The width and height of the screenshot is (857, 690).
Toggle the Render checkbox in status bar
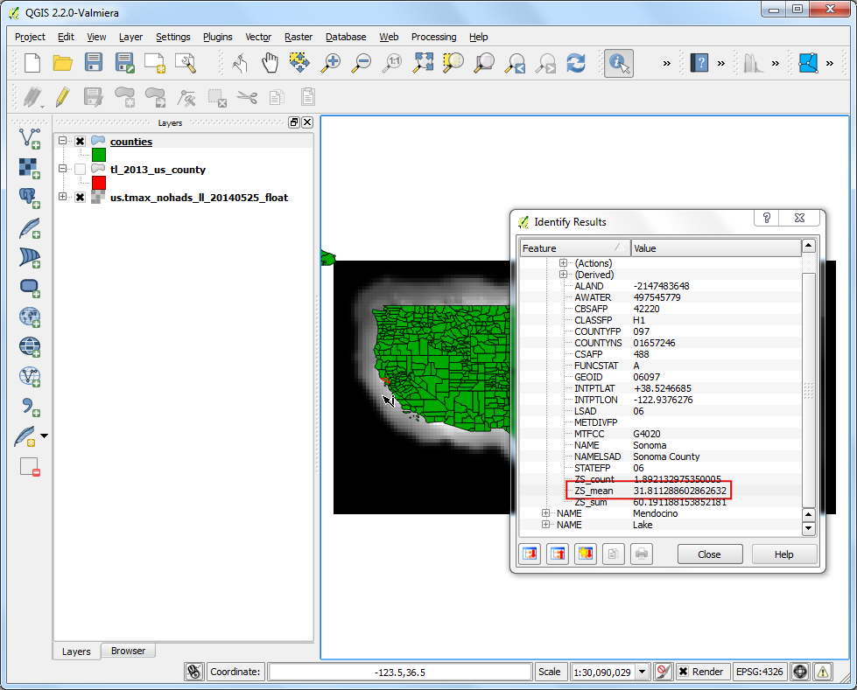[x=683, y=672]
